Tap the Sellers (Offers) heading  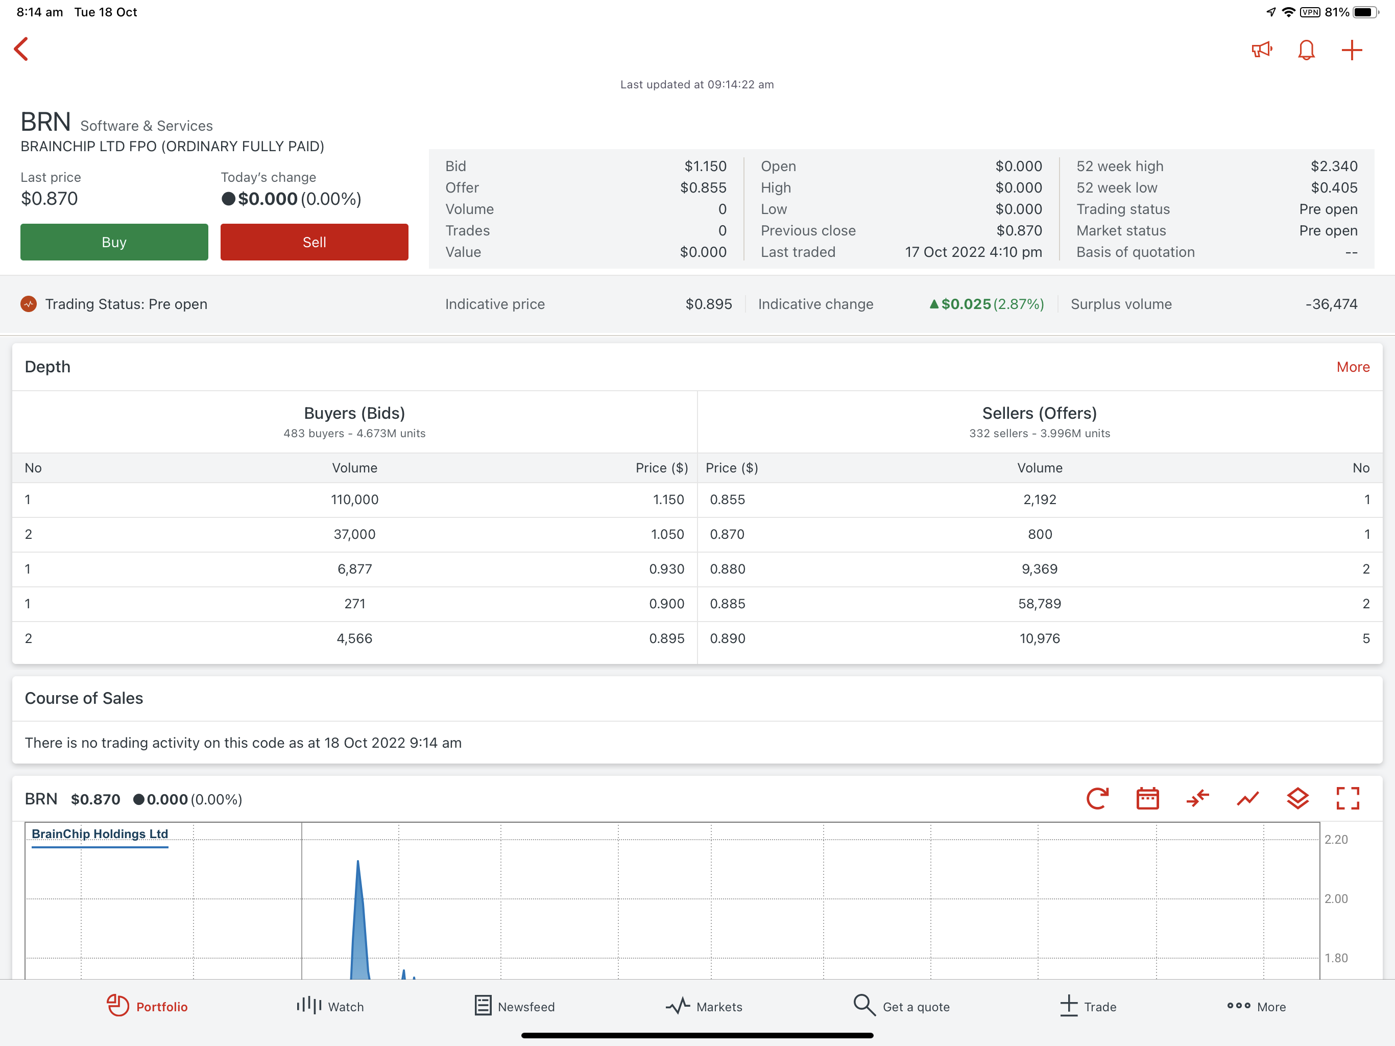pyautogui.click(x=1039, y=413)
